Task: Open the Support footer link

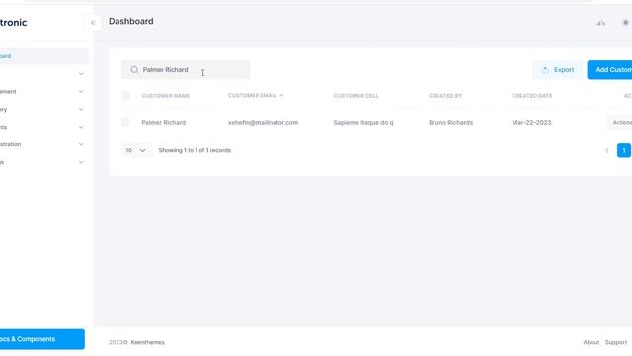Action: pos(616,342)
